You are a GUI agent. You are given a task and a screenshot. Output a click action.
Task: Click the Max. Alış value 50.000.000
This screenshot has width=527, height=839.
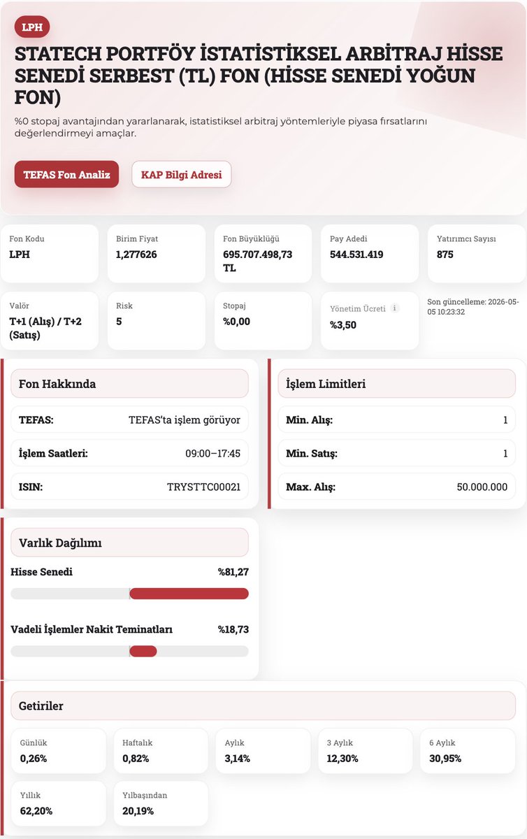482,487
